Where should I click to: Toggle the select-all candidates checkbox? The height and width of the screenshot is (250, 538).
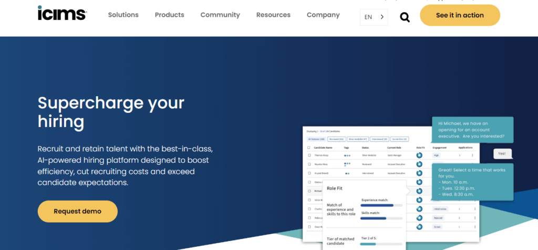(x=309, y=148)
